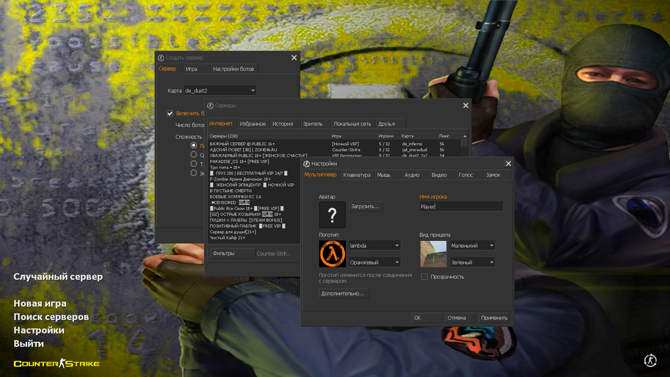
Task: Click the Имя игрока text field
Action: (461, 207)
